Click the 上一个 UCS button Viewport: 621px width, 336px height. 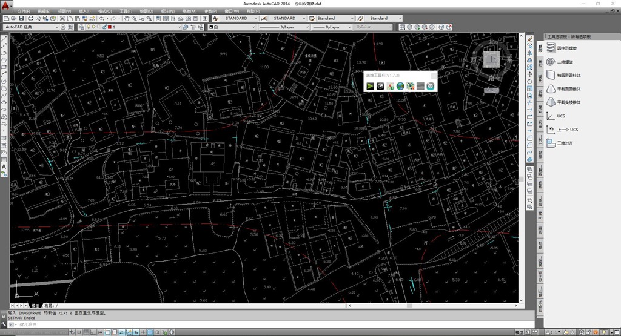tap(566, 130)
